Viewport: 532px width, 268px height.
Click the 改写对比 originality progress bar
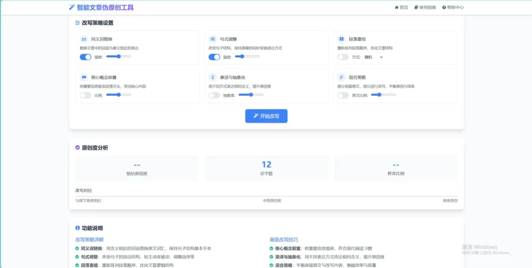(267, 196)
